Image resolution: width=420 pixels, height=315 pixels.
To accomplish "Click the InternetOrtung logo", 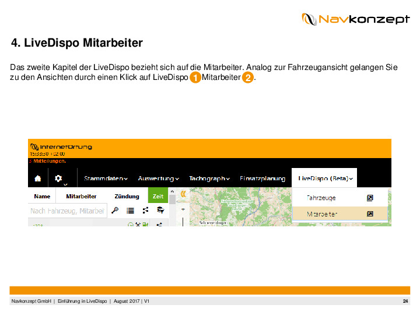I will pyautogui.click(x=61, y=147).
